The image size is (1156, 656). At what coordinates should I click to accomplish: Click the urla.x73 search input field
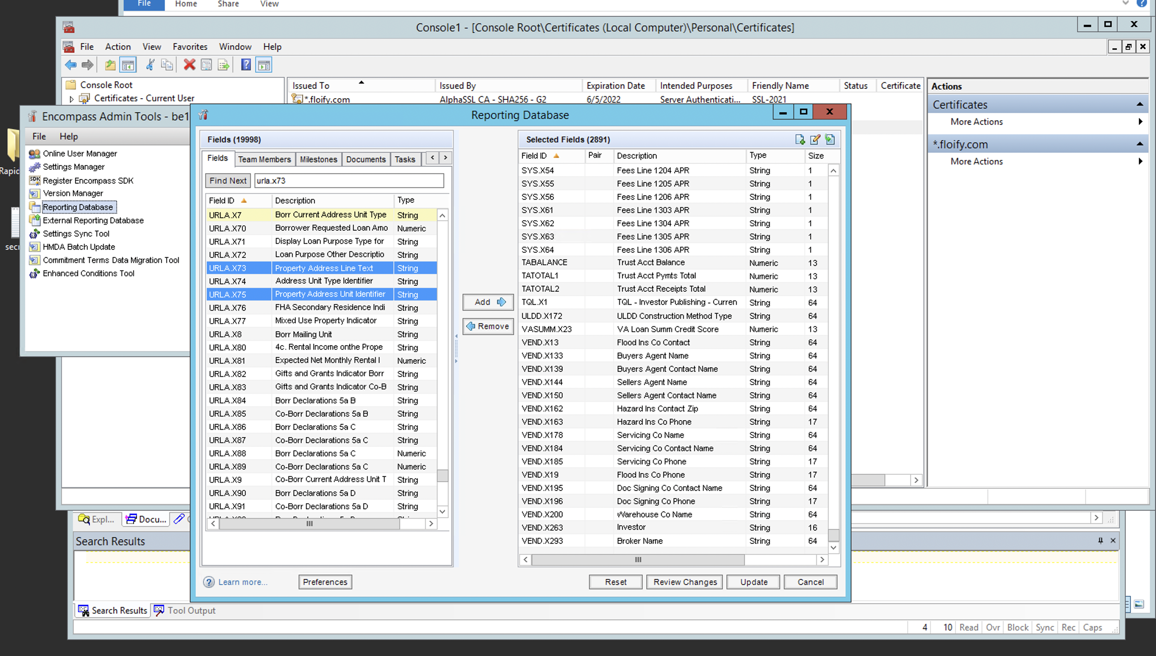(349, 181)
